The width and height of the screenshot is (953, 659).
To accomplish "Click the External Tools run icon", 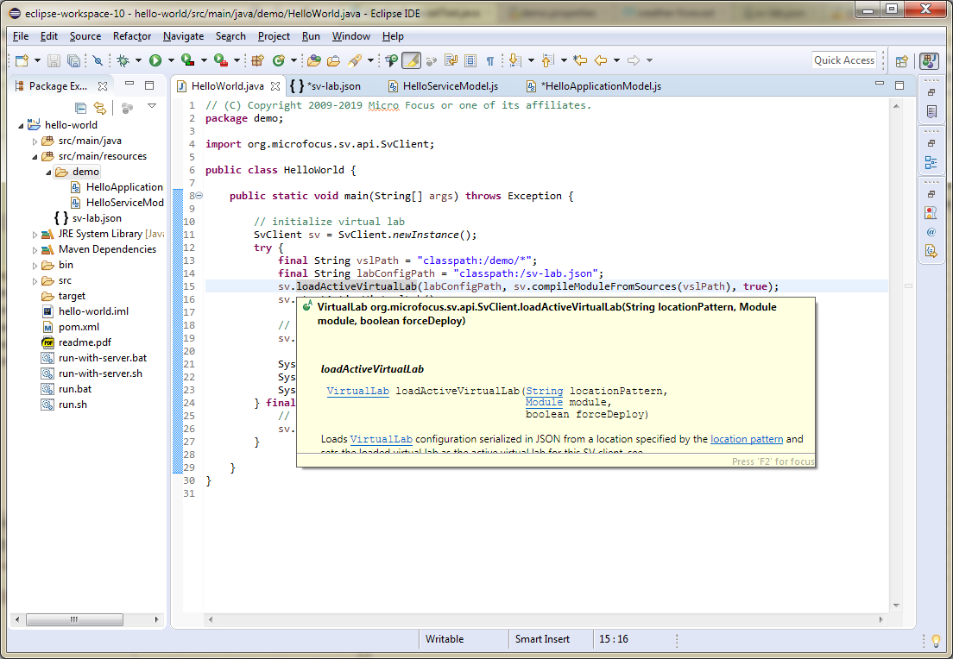I will click(x=221, y=60).
